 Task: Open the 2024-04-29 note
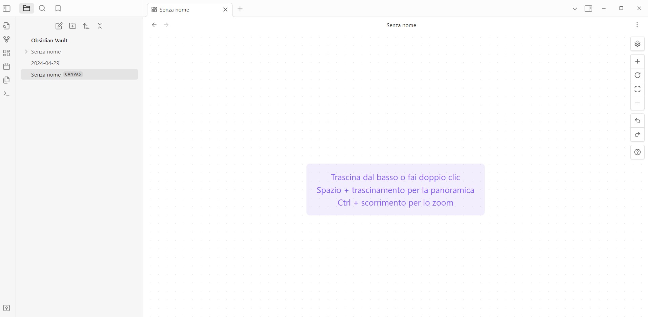pyautogui.click(x=45, y=63)
